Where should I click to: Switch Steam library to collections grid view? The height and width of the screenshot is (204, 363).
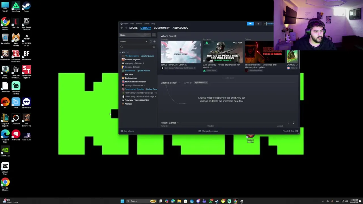tap(154, 35)
